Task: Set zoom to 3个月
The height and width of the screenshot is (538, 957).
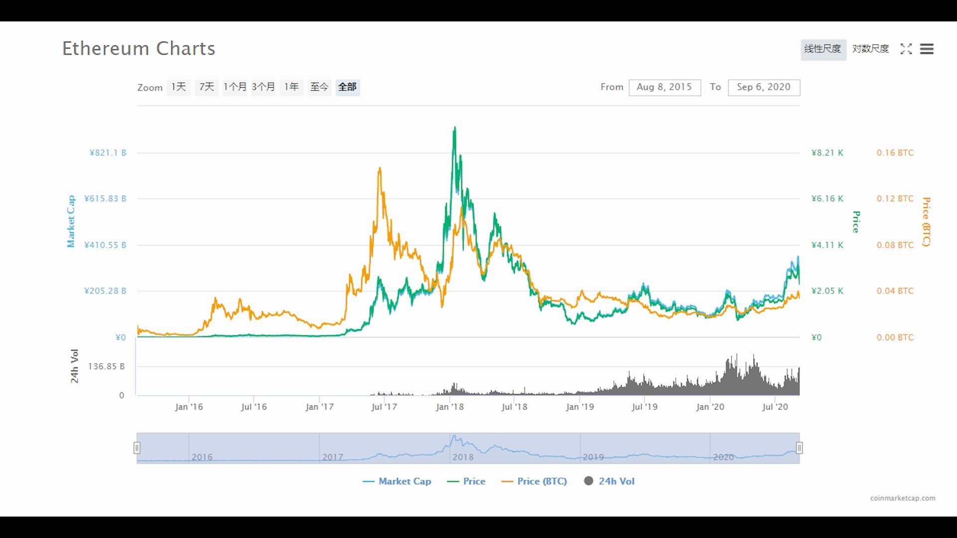Action: point(263,87)
